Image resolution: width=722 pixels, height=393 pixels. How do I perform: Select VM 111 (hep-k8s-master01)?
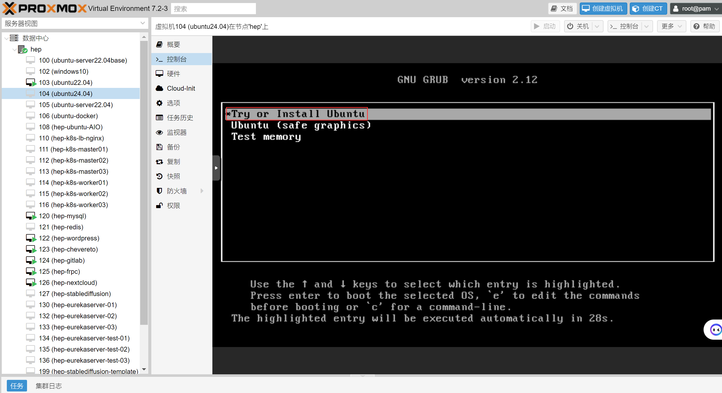tap(71, 149)
